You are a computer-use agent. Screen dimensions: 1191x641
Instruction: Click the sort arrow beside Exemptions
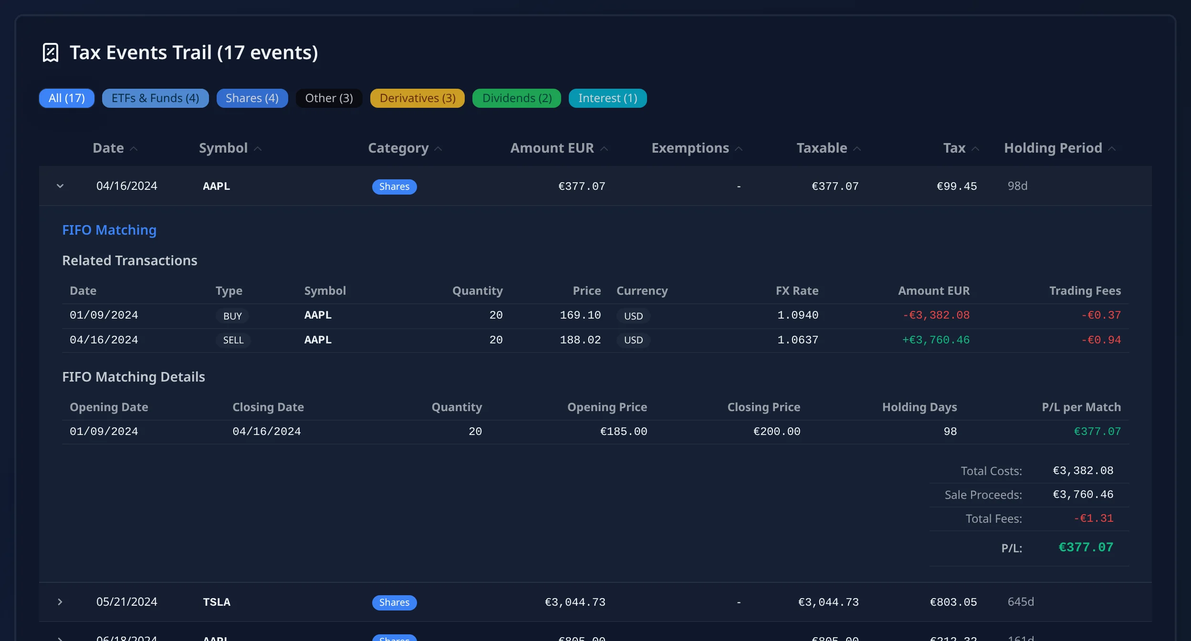739,149
